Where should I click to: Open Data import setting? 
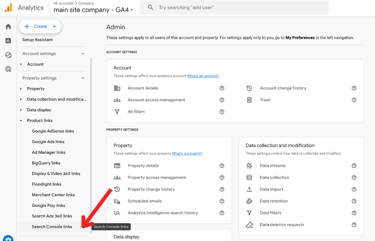point(272,189)
